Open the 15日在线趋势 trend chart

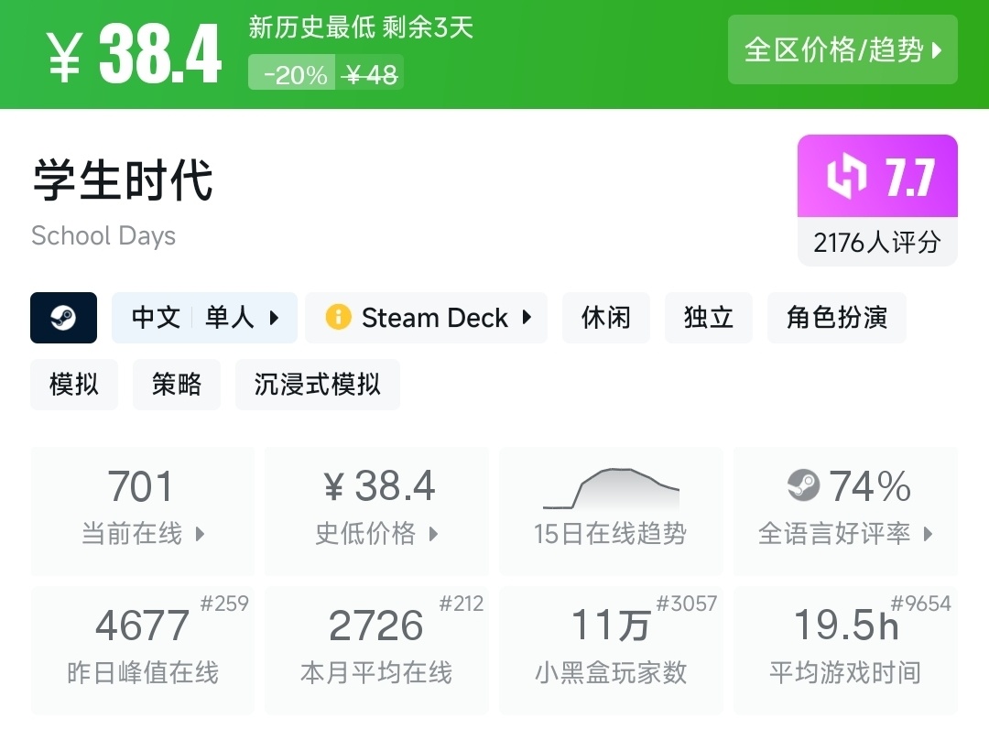coord(611,511)
